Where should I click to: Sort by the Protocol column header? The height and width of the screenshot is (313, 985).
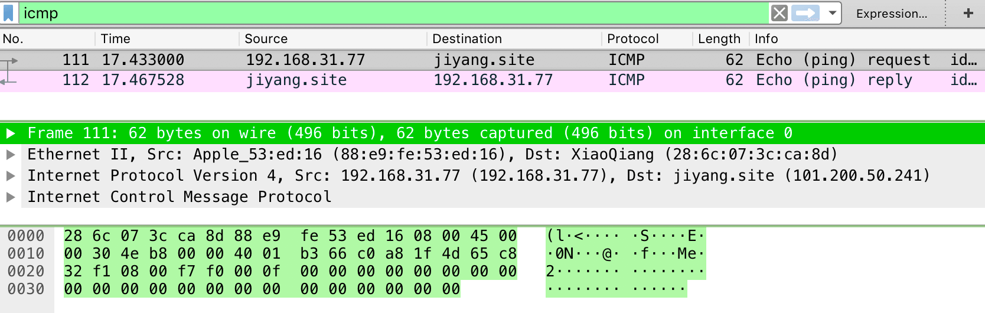tap(647, 39)
